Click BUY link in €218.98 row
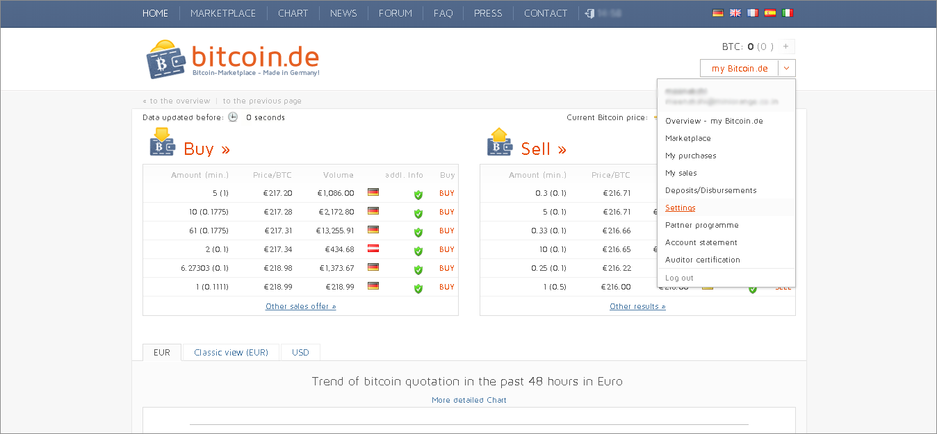 (447, 268)
